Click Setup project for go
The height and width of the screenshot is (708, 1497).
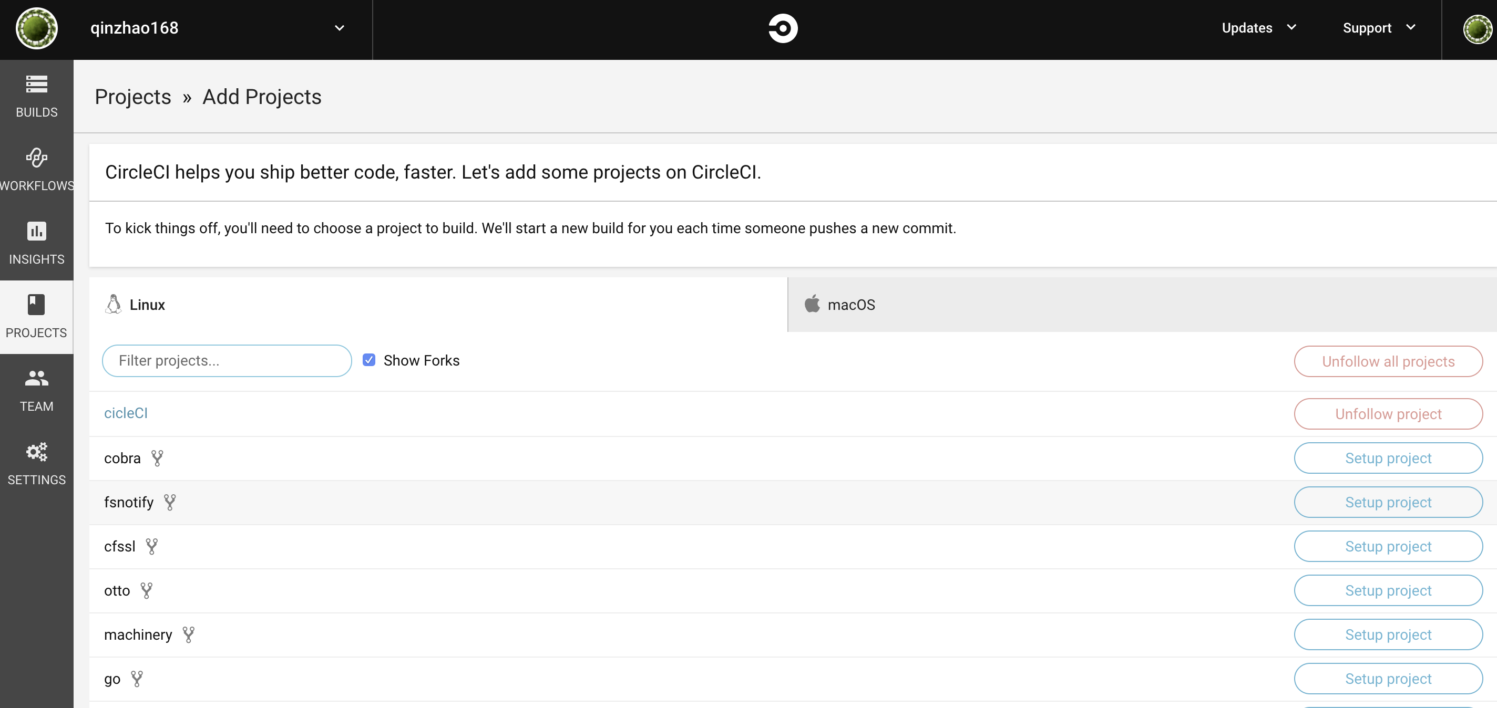coord(1388,679)
